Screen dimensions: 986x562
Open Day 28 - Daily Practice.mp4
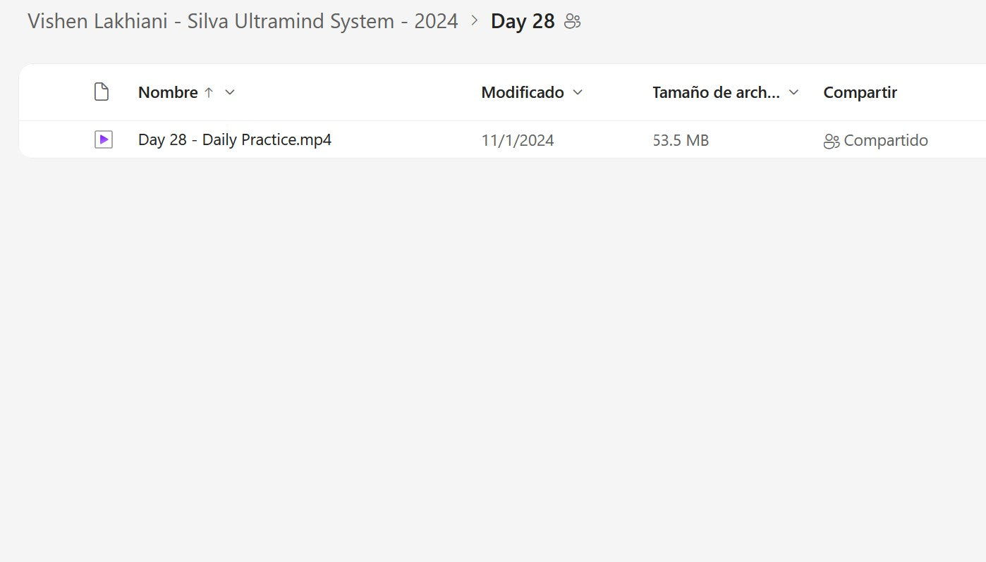[x=235, y=139]
